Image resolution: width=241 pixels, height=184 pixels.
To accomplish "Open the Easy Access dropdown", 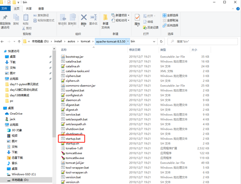I will click(128, 20).
